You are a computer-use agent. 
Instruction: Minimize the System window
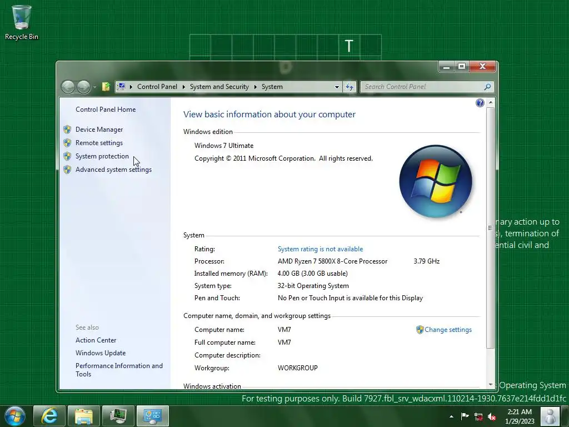click(x=447, y=67)
